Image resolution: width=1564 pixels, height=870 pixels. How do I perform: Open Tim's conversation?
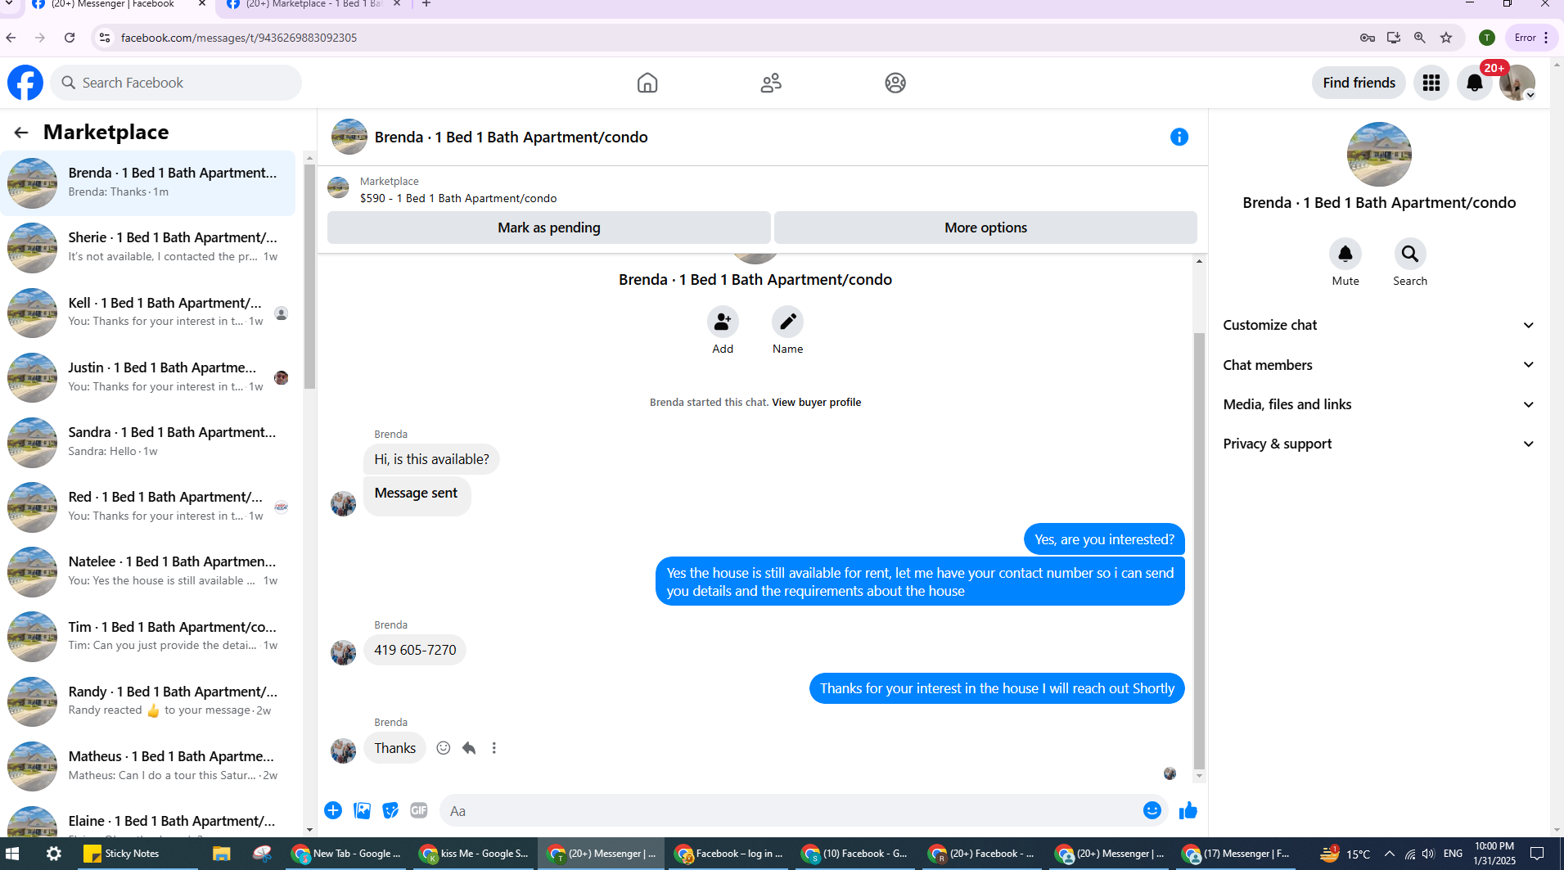coord(148,636)
